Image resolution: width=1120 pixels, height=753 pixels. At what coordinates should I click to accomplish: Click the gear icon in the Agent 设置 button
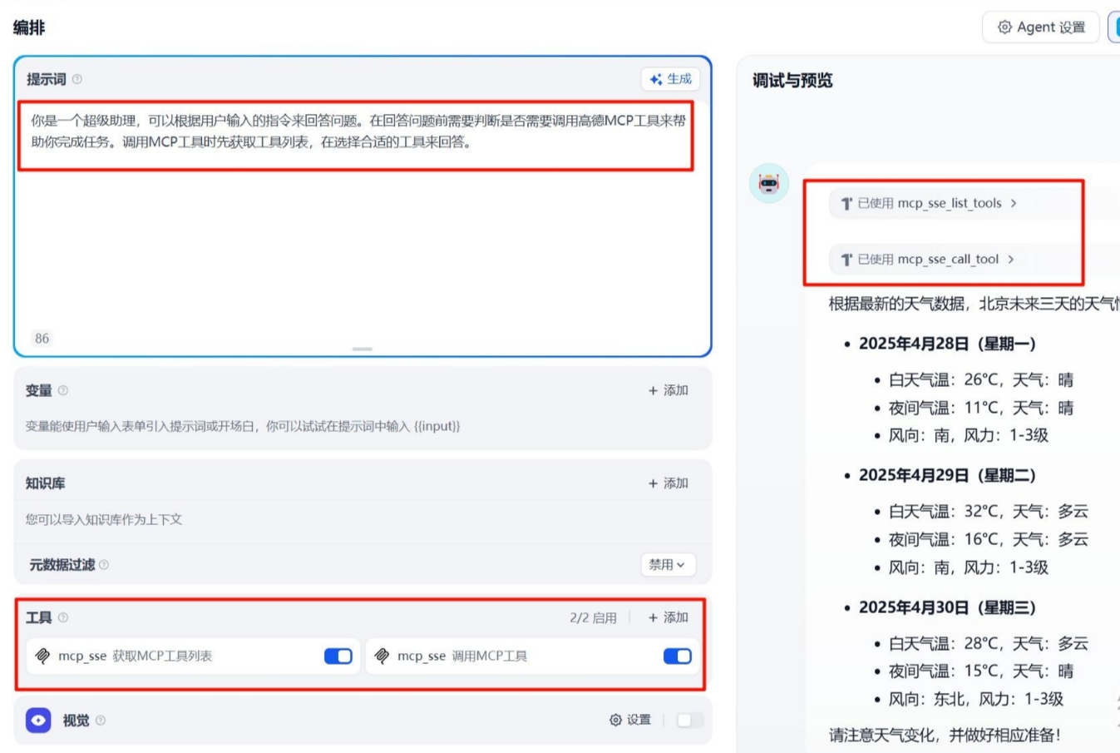point(1004,27)
